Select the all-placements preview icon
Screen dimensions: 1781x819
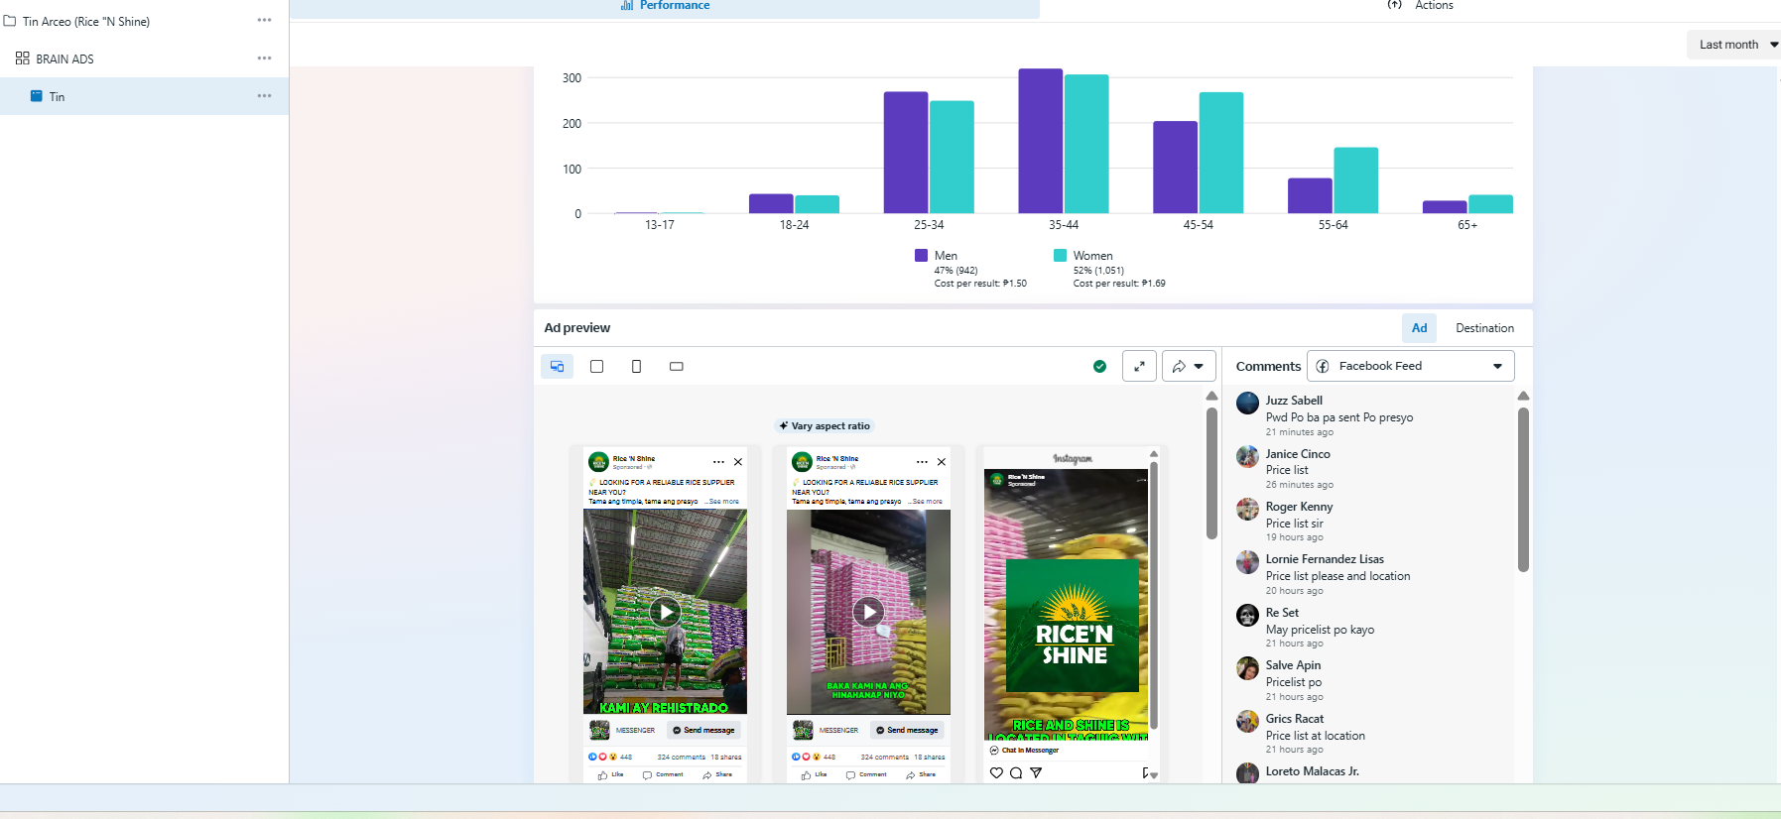click(557, 367)
